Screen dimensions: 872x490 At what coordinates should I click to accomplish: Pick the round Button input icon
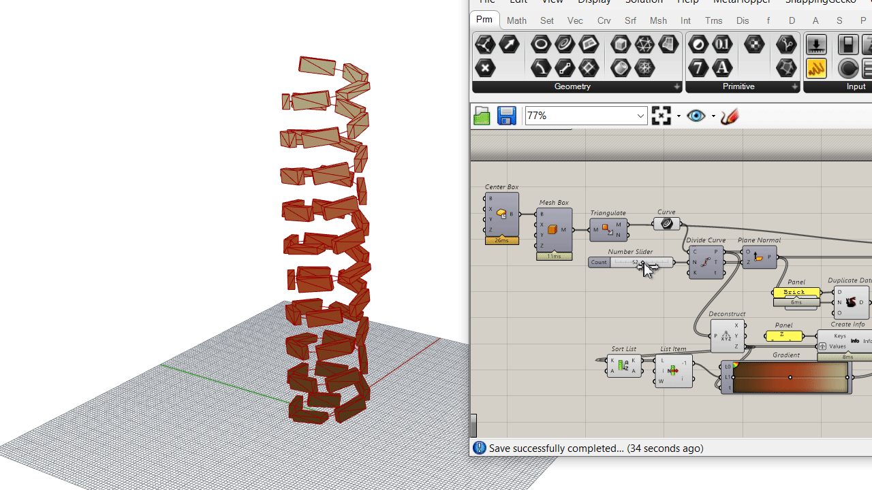coord(848,68)
